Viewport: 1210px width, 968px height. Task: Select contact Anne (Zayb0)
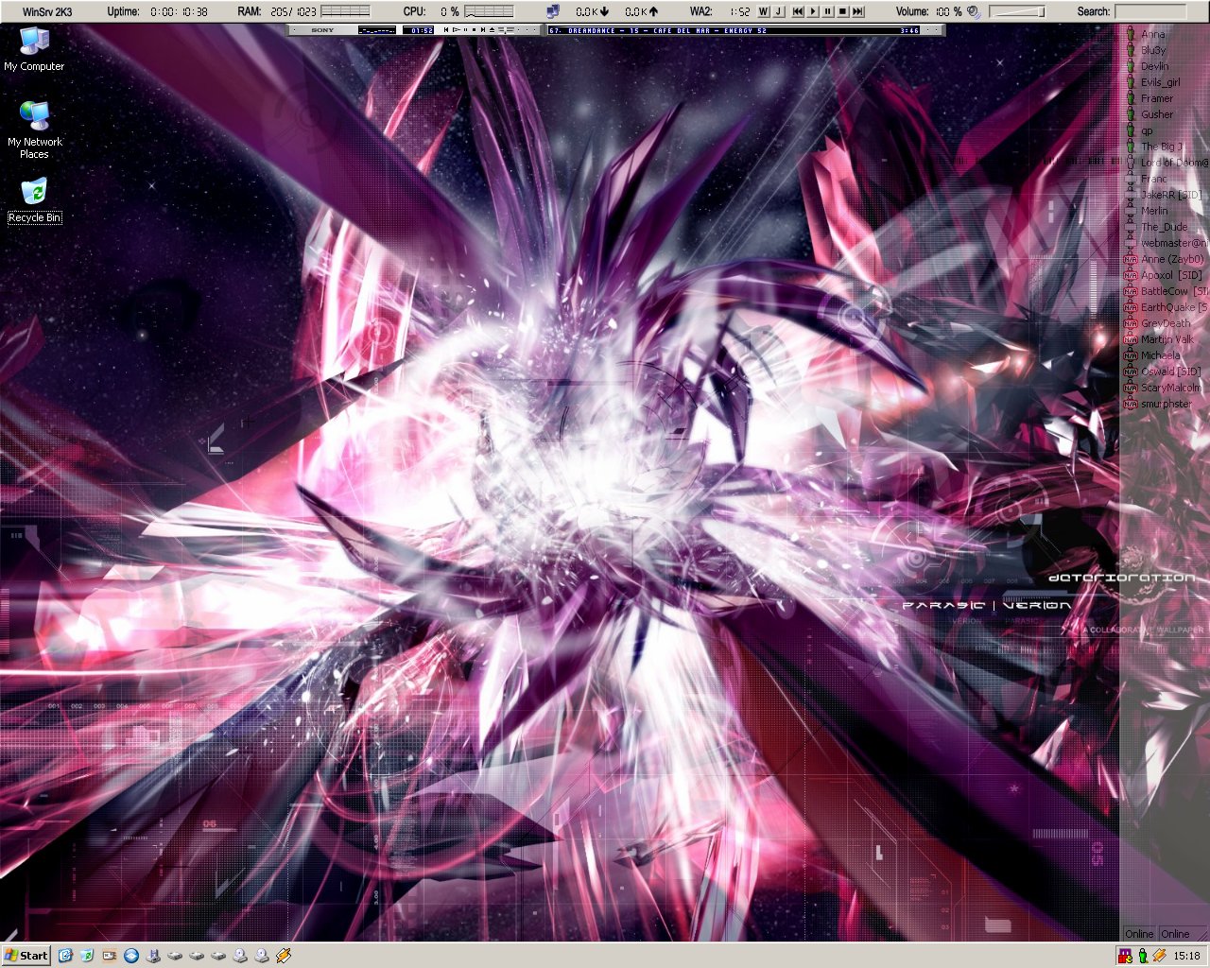[1172, 259]
